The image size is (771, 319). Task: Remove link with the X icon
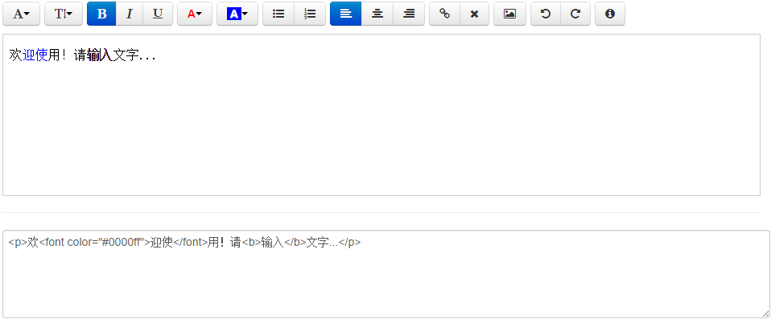[475, 14]
